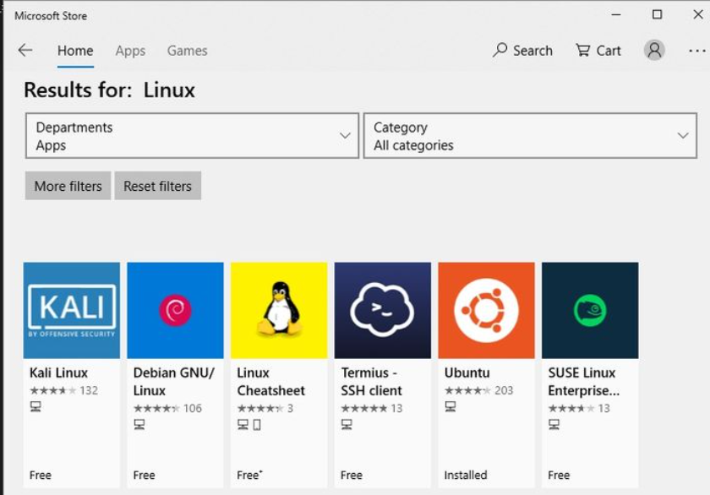
Task: Click the Installed status on Ubuntu
Action: (466, 475)
